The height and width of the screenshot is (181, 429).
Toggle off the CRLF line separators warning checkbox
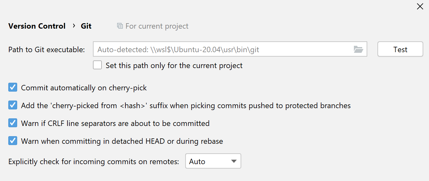[x=13, y=123]
